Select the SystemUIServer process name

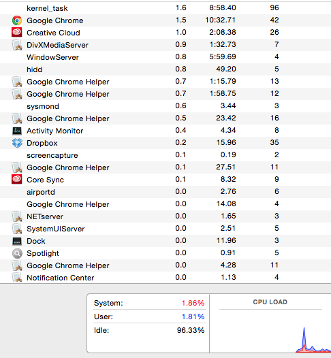point(56,229)
